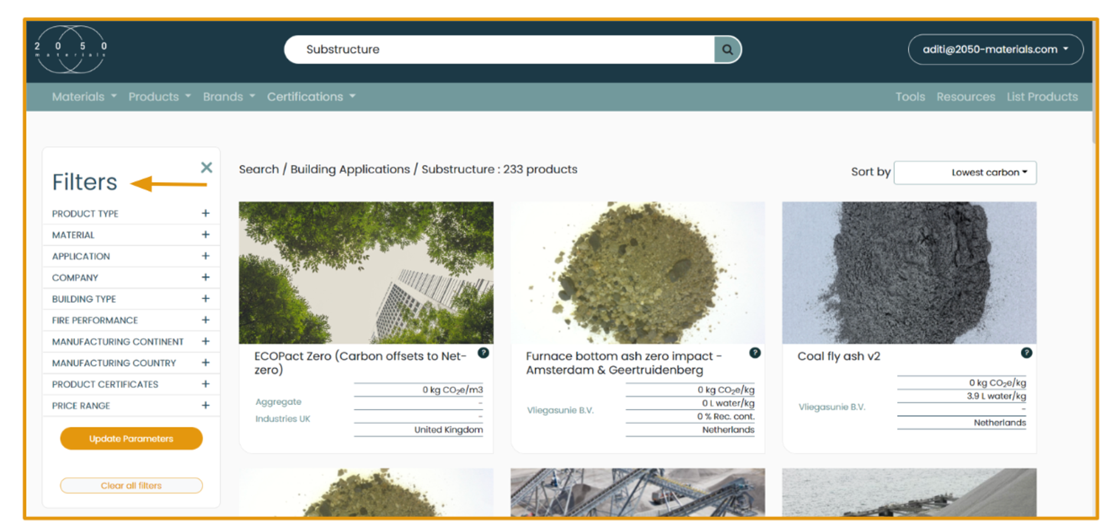Click the Update Parameters button
This screenshot has width=1107, height=529.
[x=131, y=438]
